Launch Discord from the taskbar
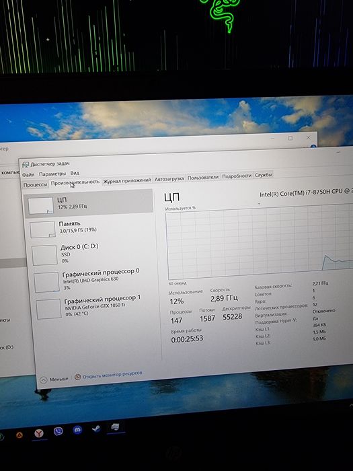This screenshot has width=353, height=471. click(x=77, y=430)
